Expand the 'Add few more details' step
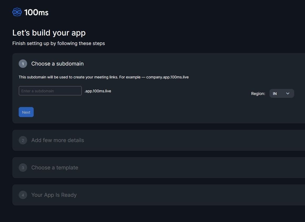Image resolution: width=305 pixels, height=222 pixels. tap(58, 140)
